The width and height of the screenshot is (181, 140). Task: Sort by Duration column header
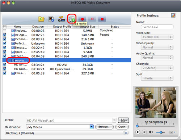(38, 27)
